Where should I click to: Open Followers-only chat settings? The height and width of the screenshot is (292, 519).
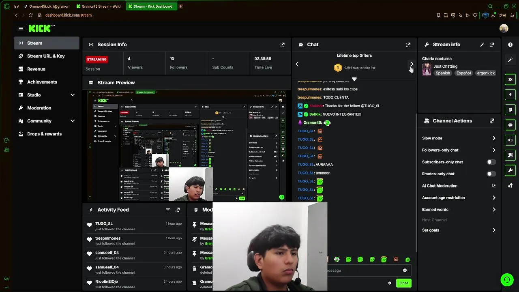click(459, 150)
